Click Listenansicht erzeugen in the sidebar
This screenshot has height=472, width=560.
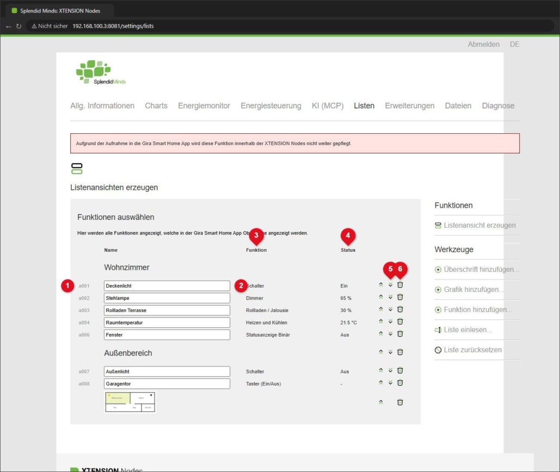475,226
